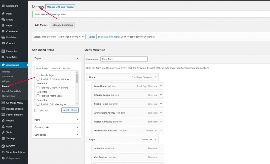This screenshot has height=164, width=270.
Task: Expand the Categories accordion section
Action: pyautogui.click(x=78, y=135)
